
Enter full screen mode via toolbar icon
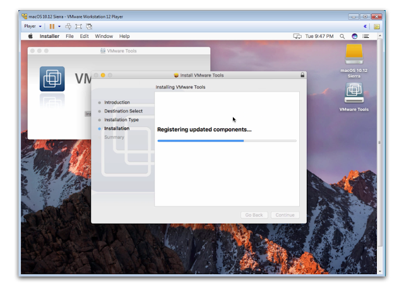coord(78,27)
